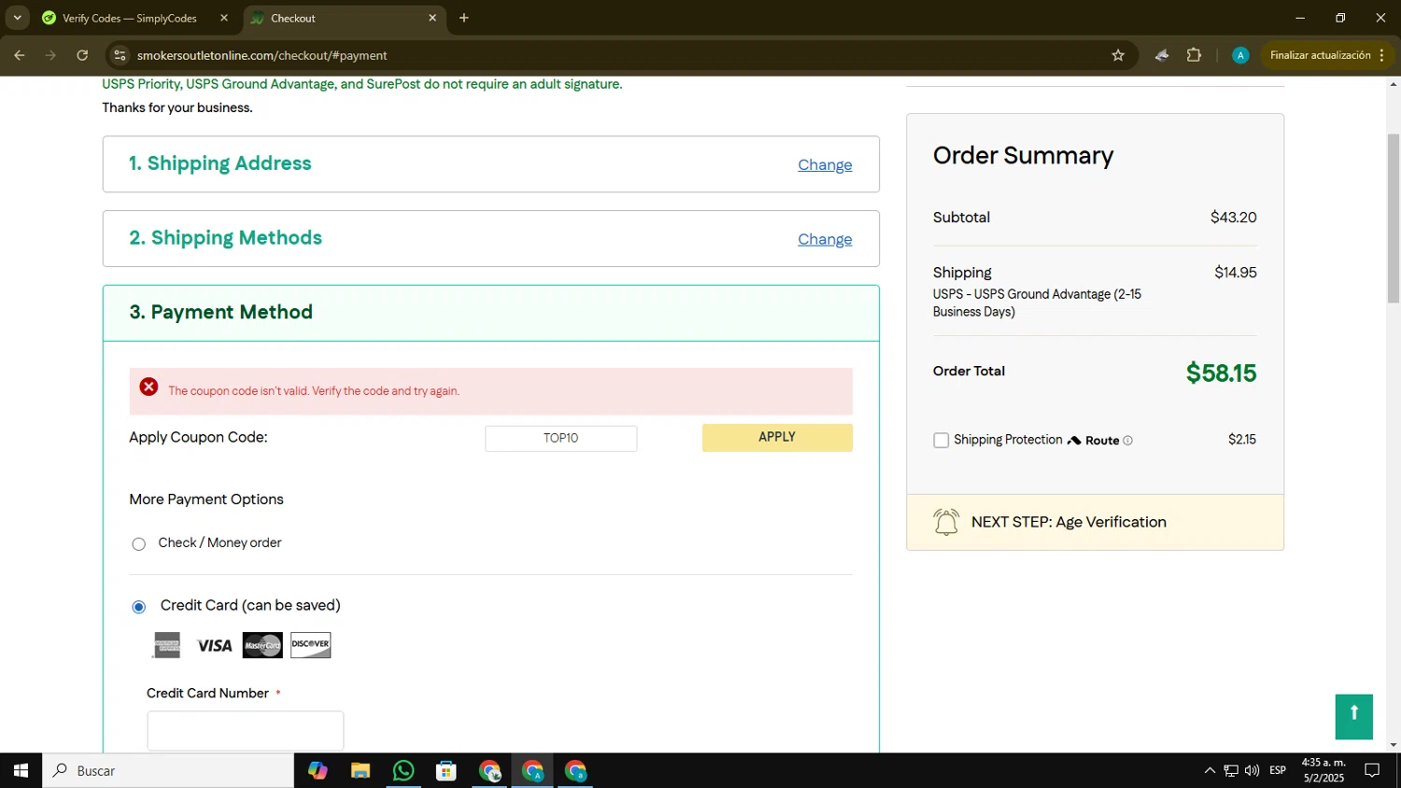Click the page vertical scrollbar thumb

[1394, 218]
